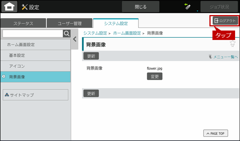
Task: Switch to ユーザー管理 tab
Action: (70, 23)
